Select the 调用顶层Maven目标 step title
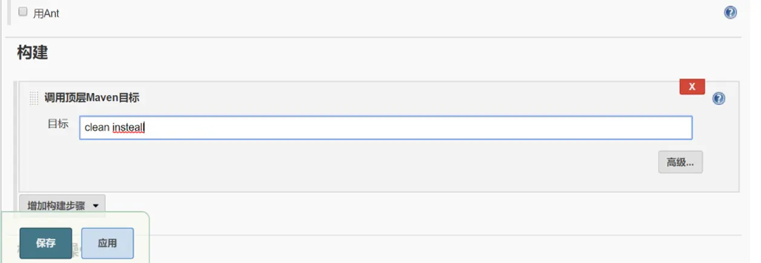The width and height of the screenshot is (761, 263). pyautogui.click(x=91, y=98)
